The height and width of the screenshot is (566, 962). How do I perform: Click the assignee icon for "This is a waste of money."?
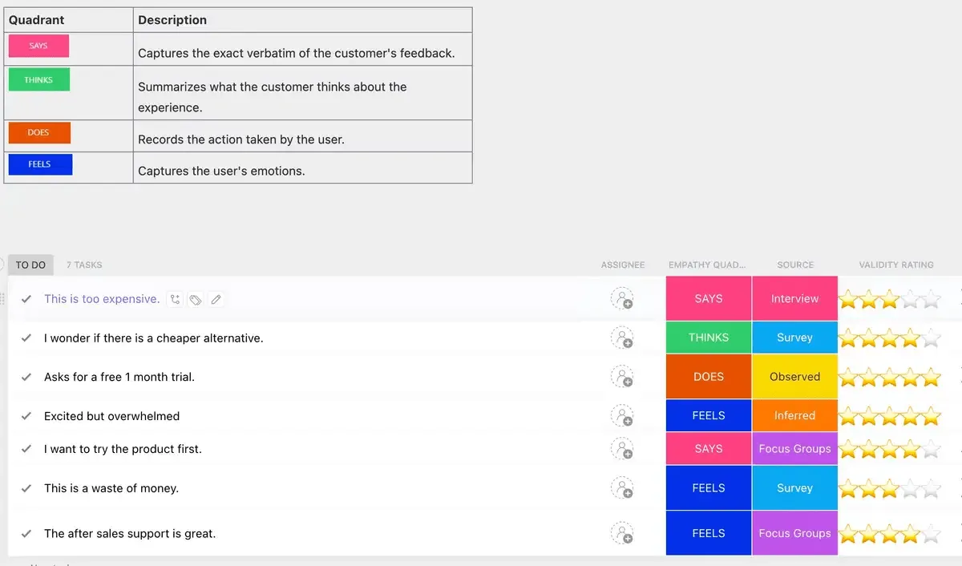click(x=622, y=488)
